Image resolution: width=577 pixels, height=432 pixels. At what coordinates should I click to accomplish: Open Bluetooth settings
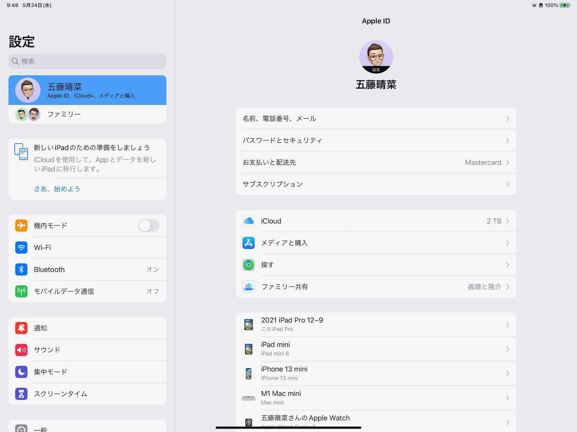click(87, 269)
